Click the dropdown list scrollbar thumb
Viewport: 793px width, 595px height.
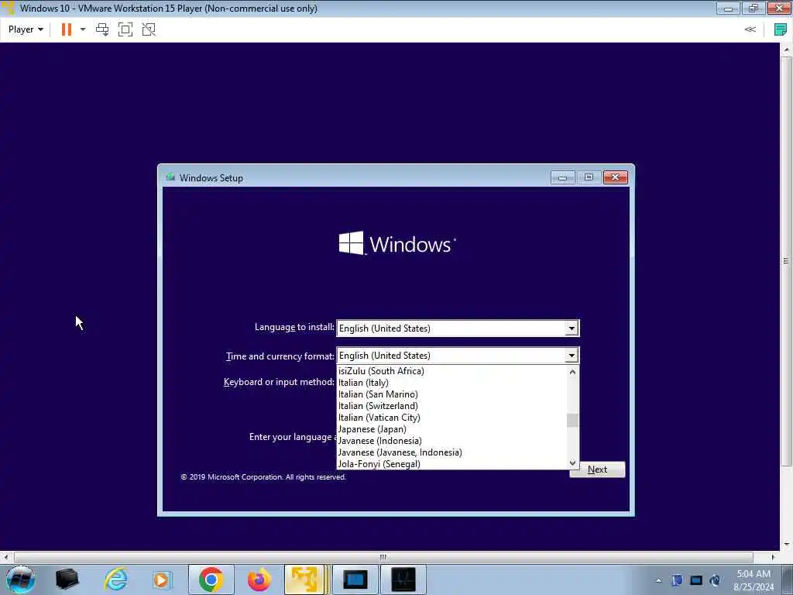click(572, 420)
